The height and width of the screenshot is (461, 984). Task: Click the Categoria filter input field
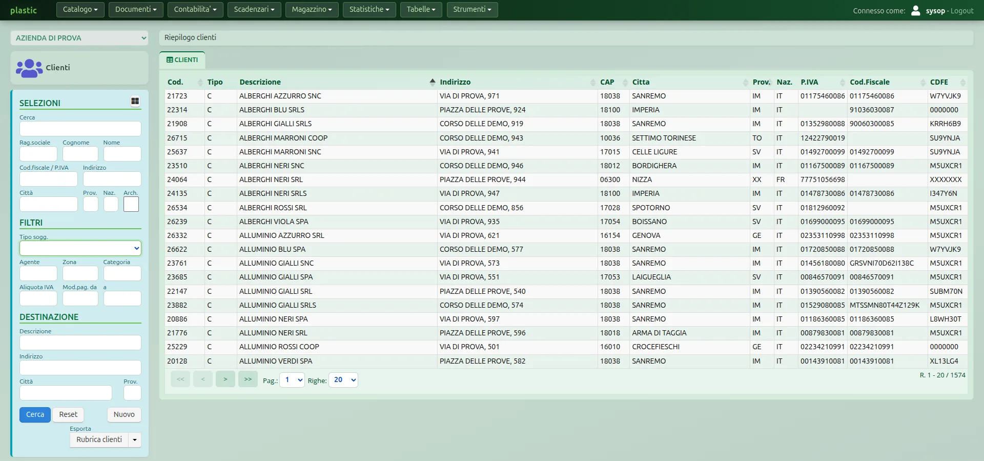pos(122,273)
